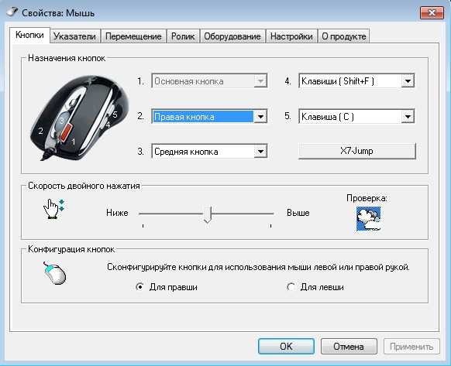Click the double-click test cloud icon
The height and width of the screenshot is (366, 451).
coord(368,219)
